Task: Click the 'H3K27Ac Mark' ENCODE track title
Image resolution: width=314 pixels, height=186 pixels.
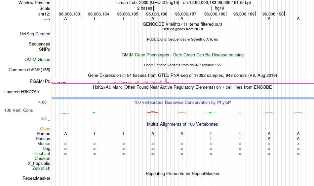Action: pos(182,87)
